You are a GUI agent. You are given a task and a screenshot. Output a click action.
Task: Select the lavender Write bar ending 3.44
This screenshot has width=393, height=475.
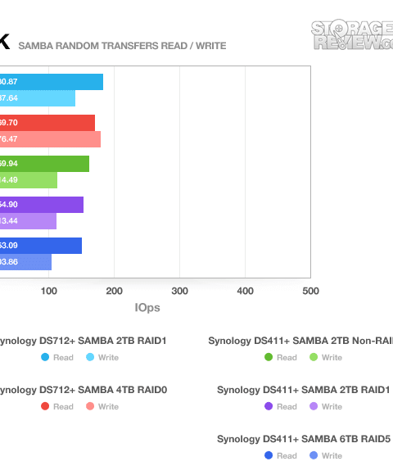pos(28,221)
